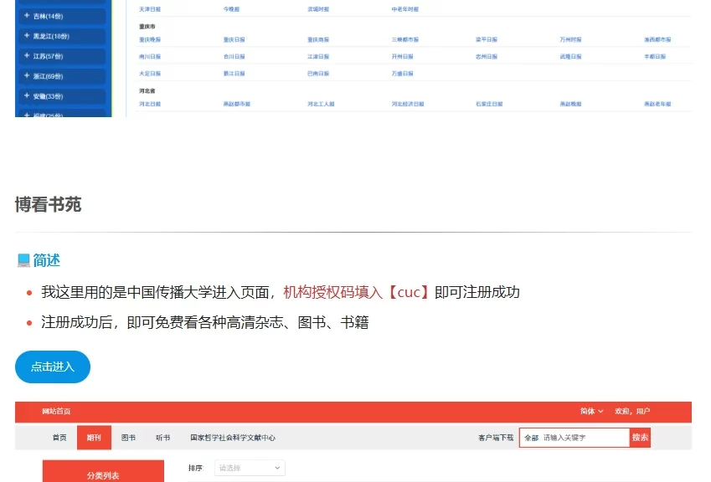The image size is (711, 482).
Task: Click 网站首页 in the red bar
Action: 56,412
